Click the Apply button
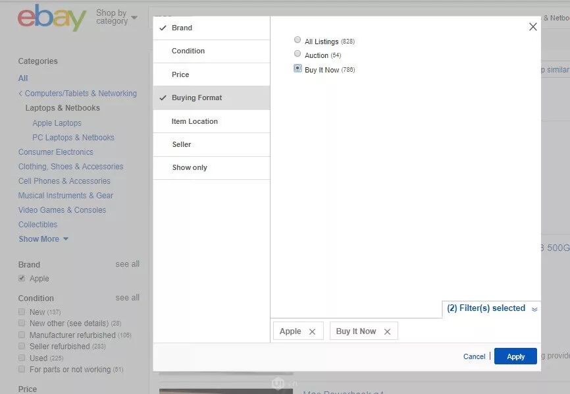This screenshot has width=570, height=394. [515, 356]
